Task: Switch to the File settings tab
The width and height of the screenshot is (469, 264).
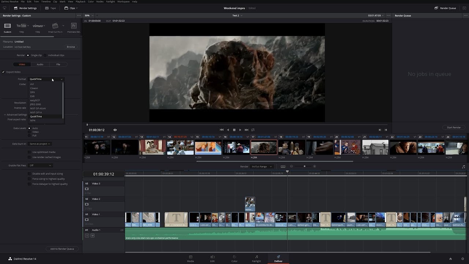Action: [58, 65]
